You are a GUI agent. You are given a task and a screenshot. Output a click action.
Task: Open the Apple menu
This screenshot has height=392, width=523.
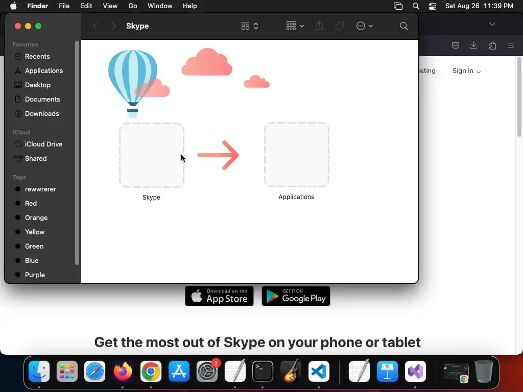(x=13, y=6)
